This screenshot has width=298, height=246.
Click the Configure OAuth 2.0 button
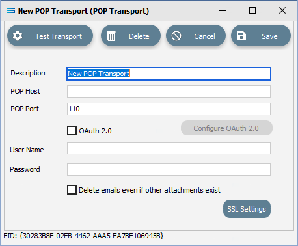(x=226, y=128)
